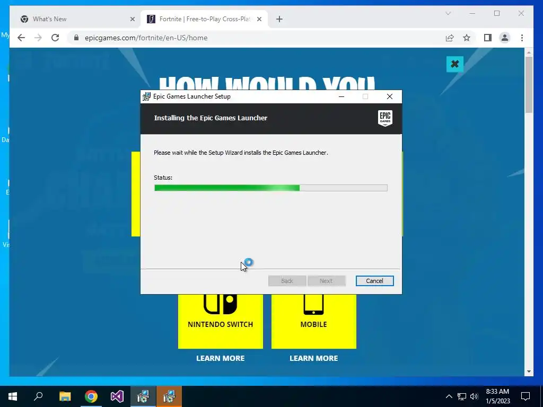Go back to the previous page
The width and height of the screenshot is (543, 407).
21,38
